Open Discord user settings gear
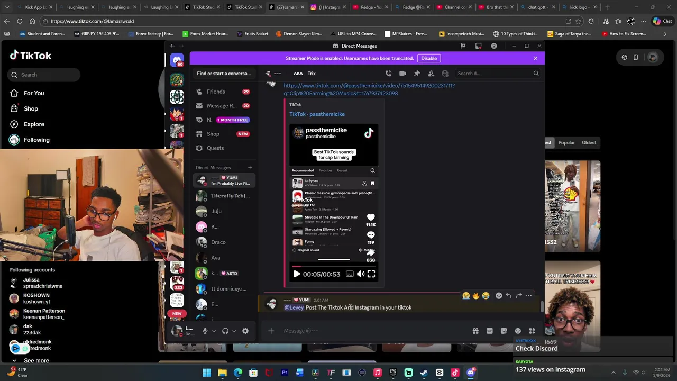The height and width of the screenshot is (381, 677). pyautogui.click(x=245, y=331)
